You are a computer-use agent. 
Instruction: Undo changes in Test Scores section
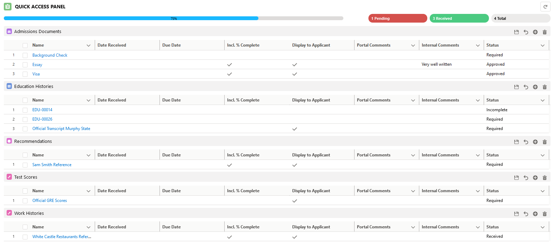pos(526,178)
